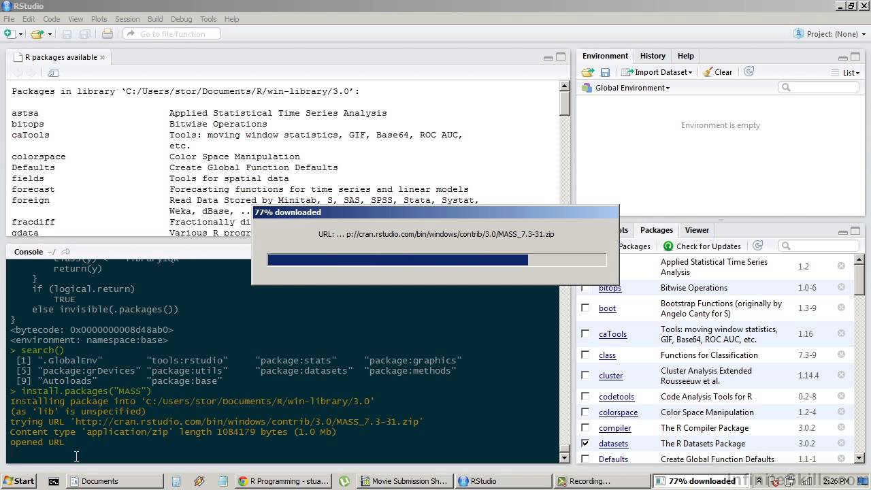The height and width of the screenshot is (490, 871).
Task: Click the source pane back arrow
Action: point(18,73)
